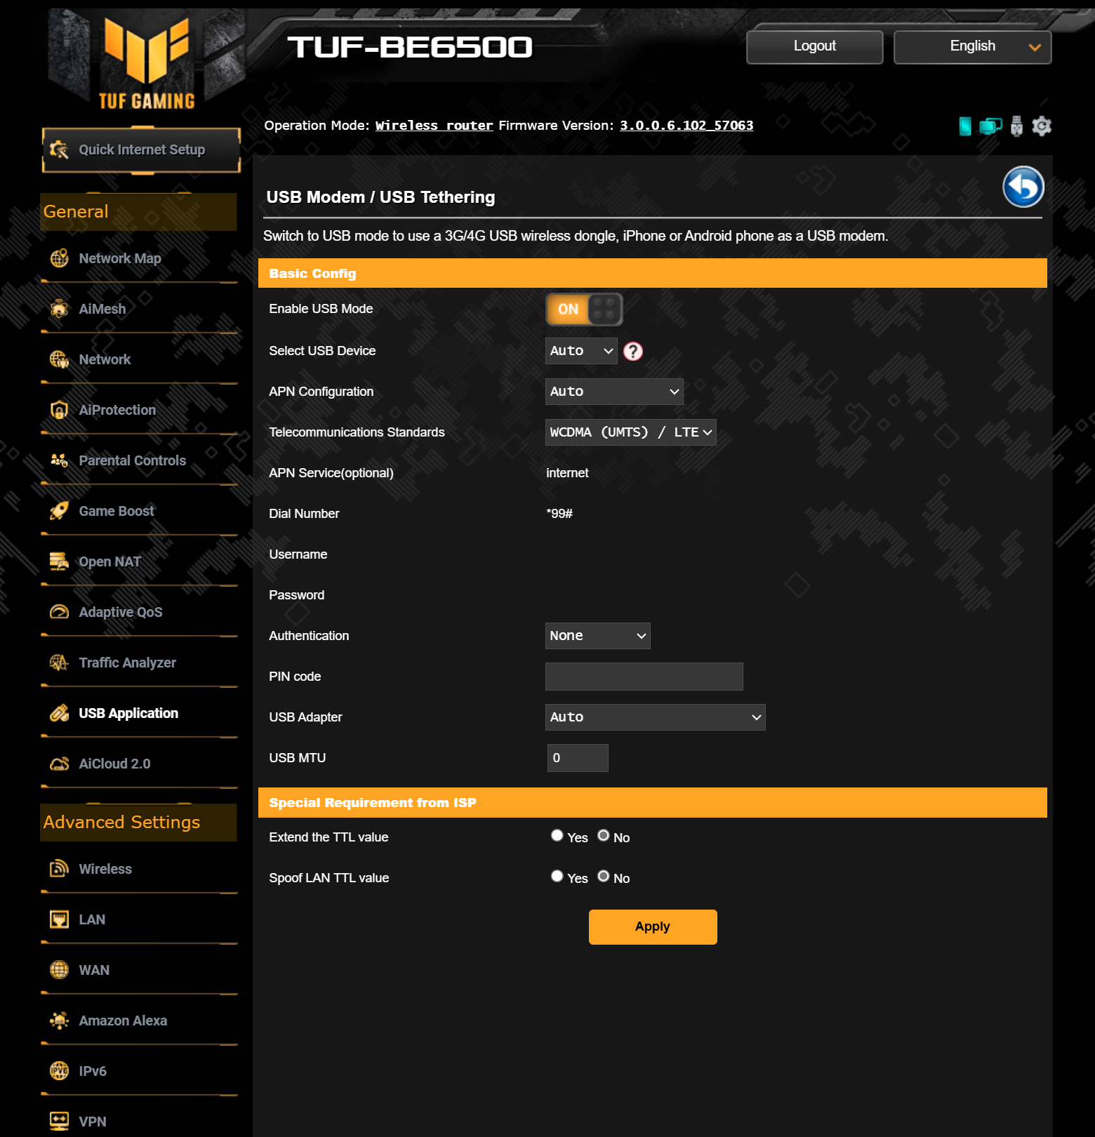Open the English language dropdown

coord(973,47)
